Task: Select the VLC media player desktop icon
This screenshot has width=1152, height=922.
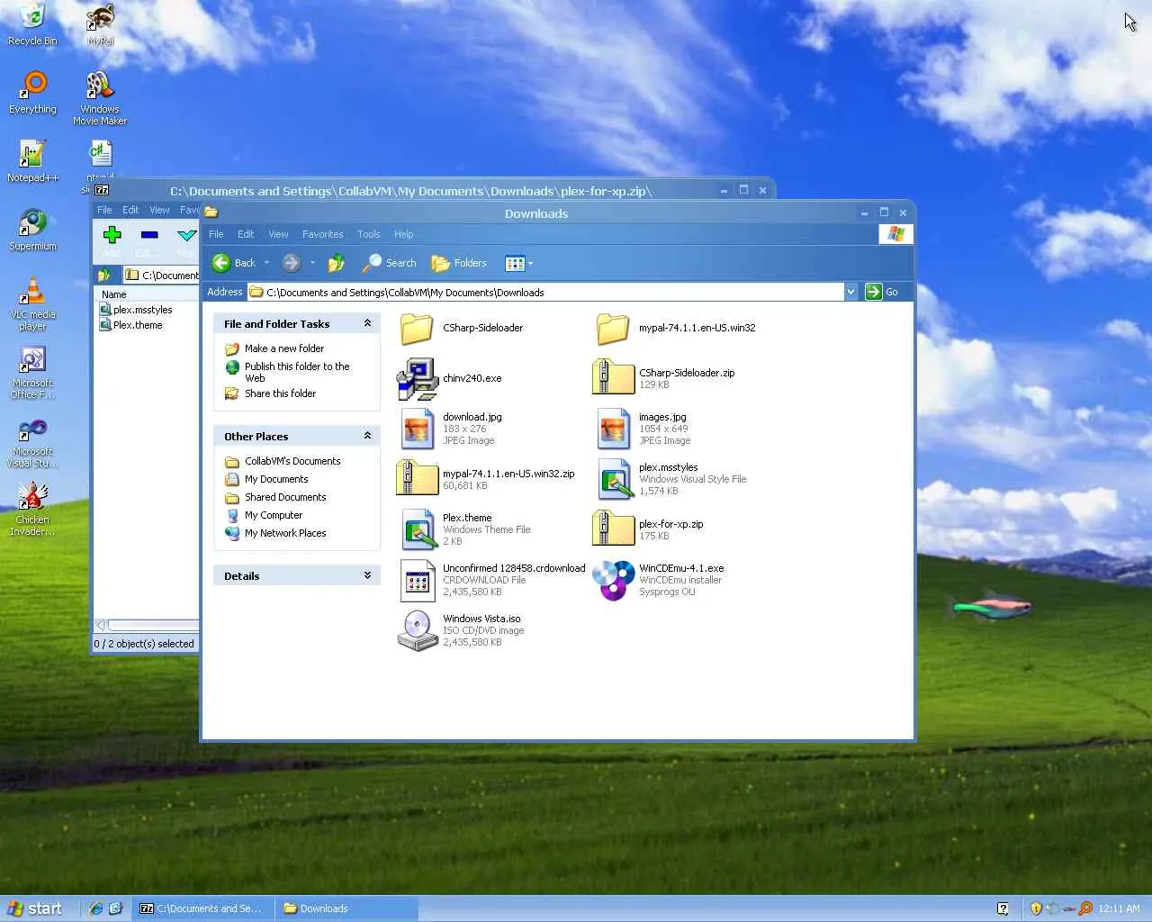Action: [32, 303]
